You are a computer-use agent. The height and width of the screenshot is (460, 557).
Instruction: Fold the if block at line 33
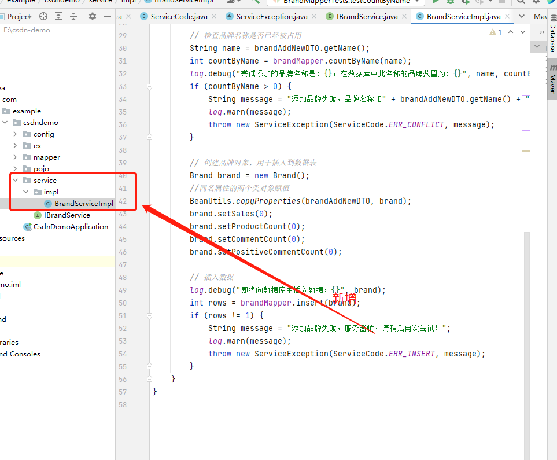click(x=150, y=86)
